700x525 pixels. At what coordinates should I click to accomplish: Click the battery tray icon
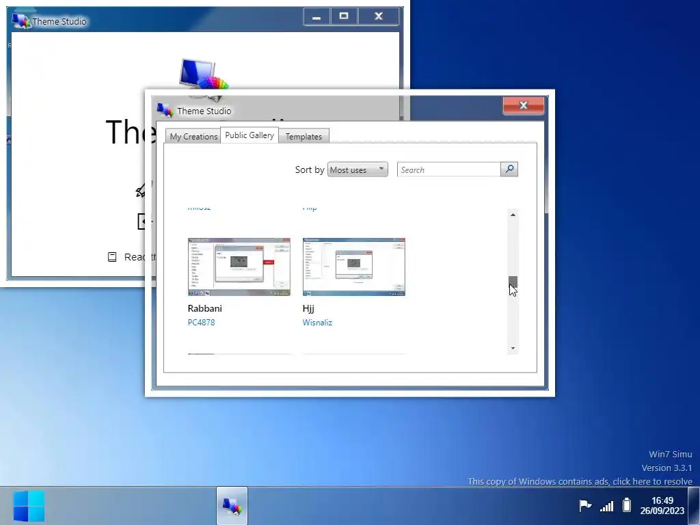click(x=627, y=505)
